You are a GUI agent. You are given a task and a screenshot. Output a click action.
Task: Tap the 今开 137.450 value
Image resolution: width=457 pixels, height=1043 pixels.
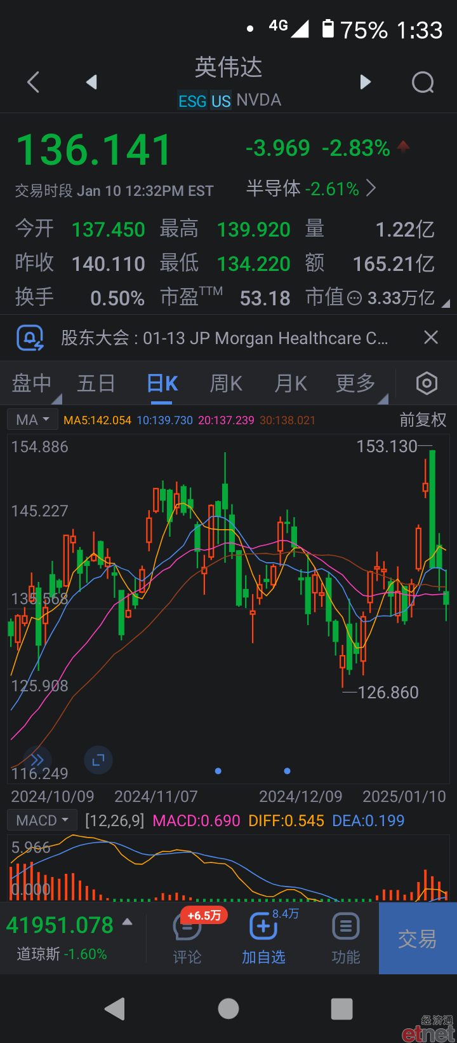click(x=109, y=230)
